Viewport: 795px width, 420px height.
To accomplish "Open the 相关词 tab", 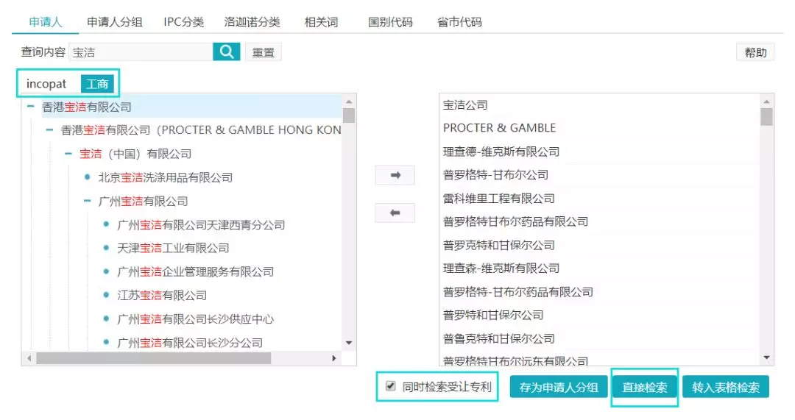I will (321, 22).
